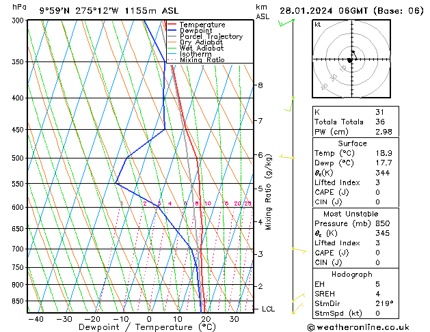Click the hodograph center point

pyautogui.click(x=351, y=59)
